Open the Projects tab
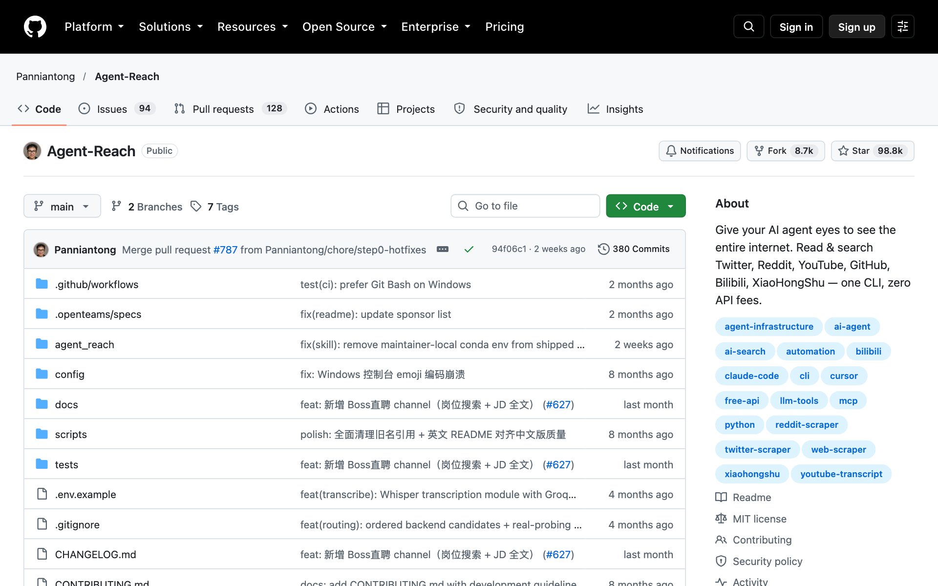Viewport: 938px width, 586px height. (406, 109)
